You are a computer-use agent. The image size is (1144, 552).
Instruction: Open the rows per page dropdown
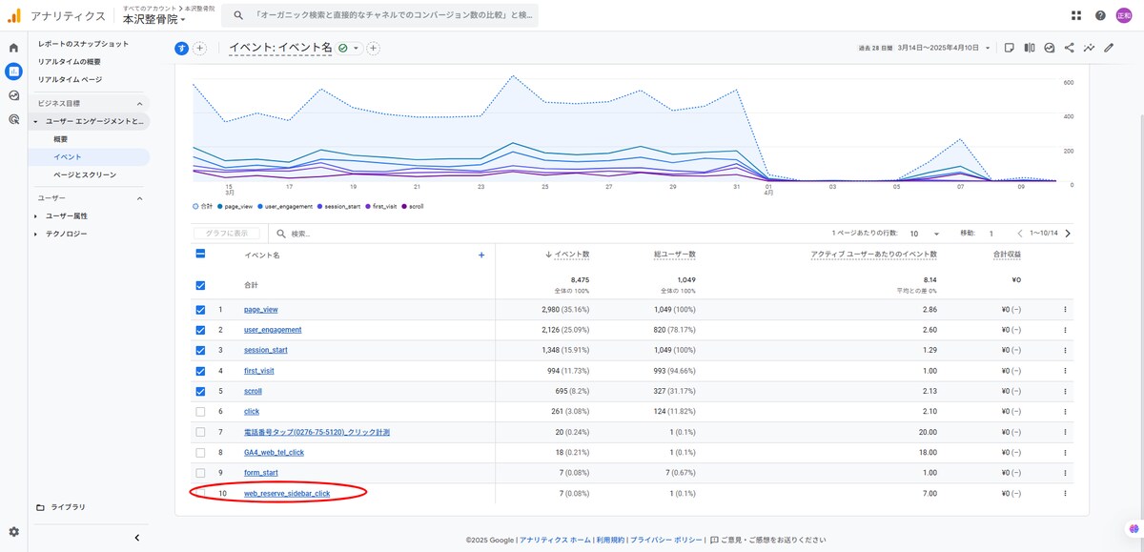click(x=924, y=234)
